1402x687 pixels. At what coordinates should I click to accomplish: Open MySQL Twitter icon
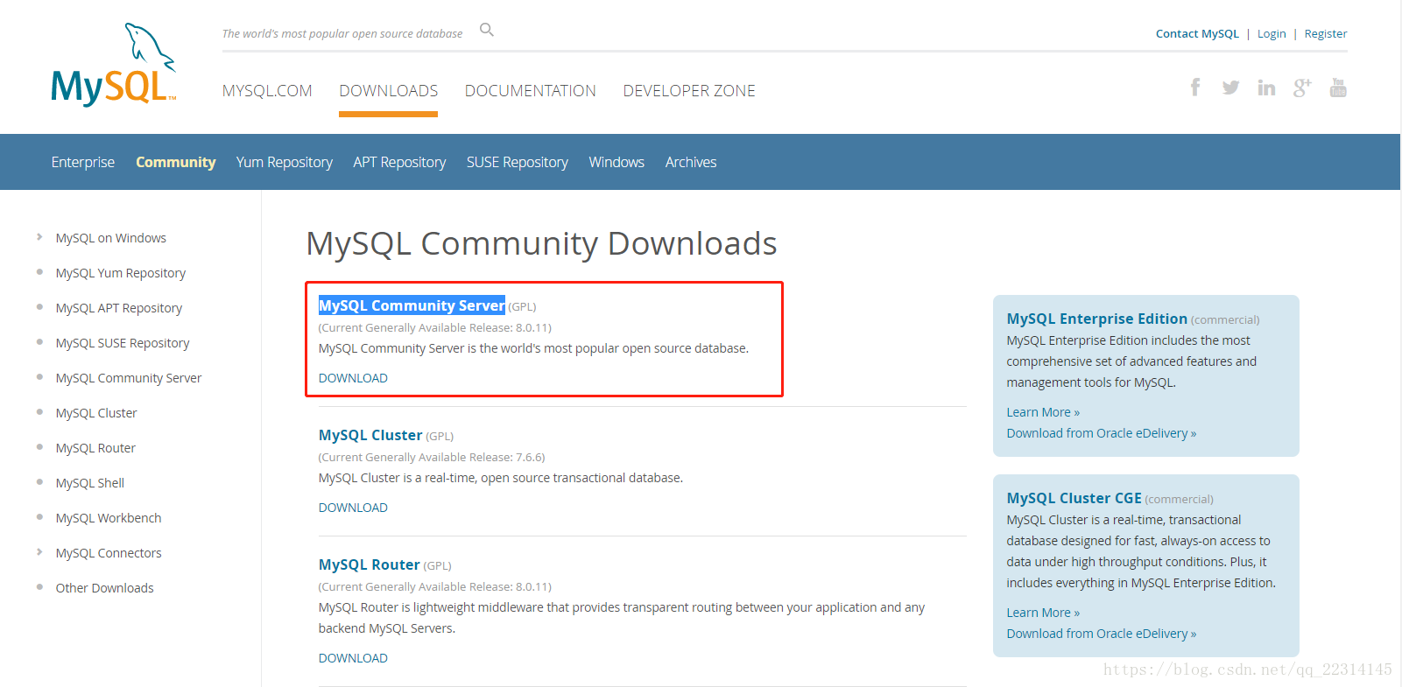pos(1230,88)
